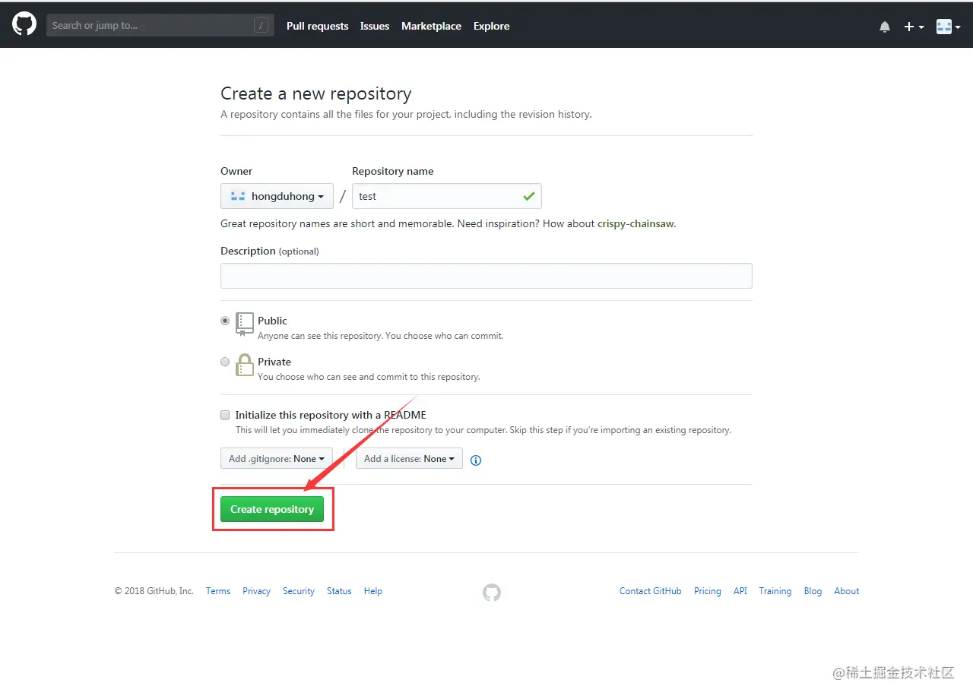Select the Private radio button
Screen dimensions: 973x699
pos(225,362)
